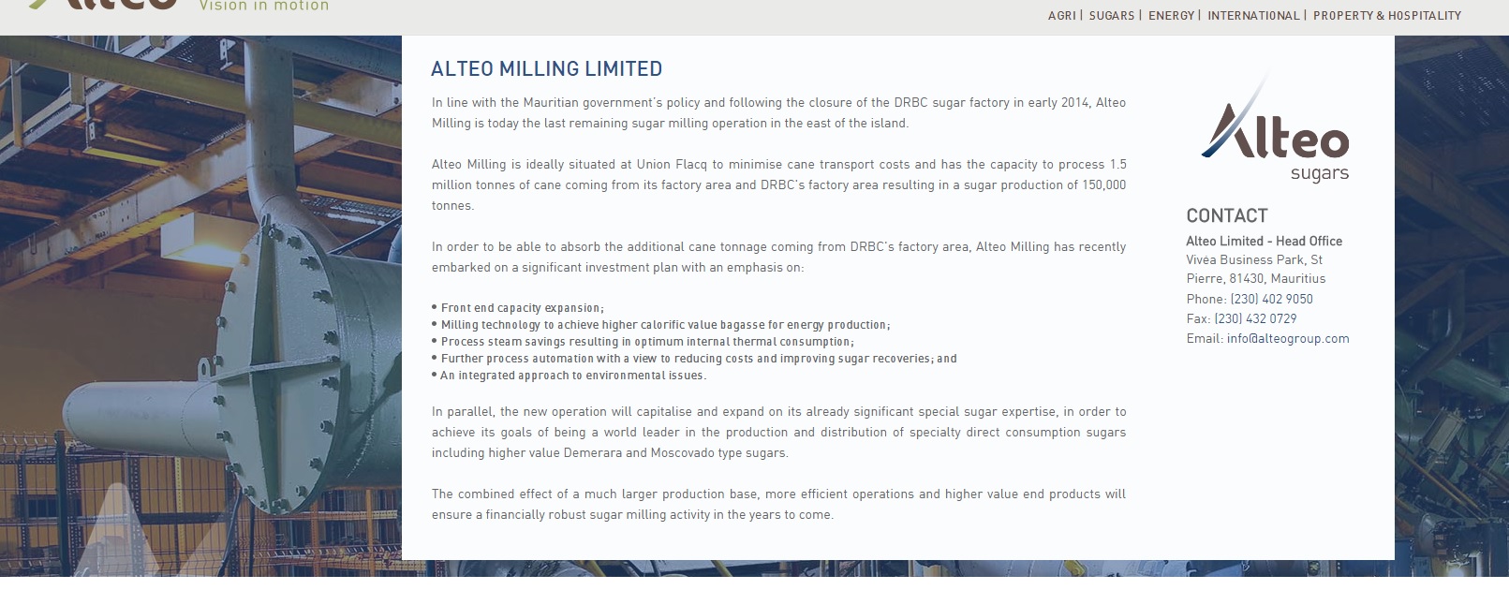The image size is (1509, 590).
Task: Click the phone number (230) 402 9050
Action: (1271, 300)
